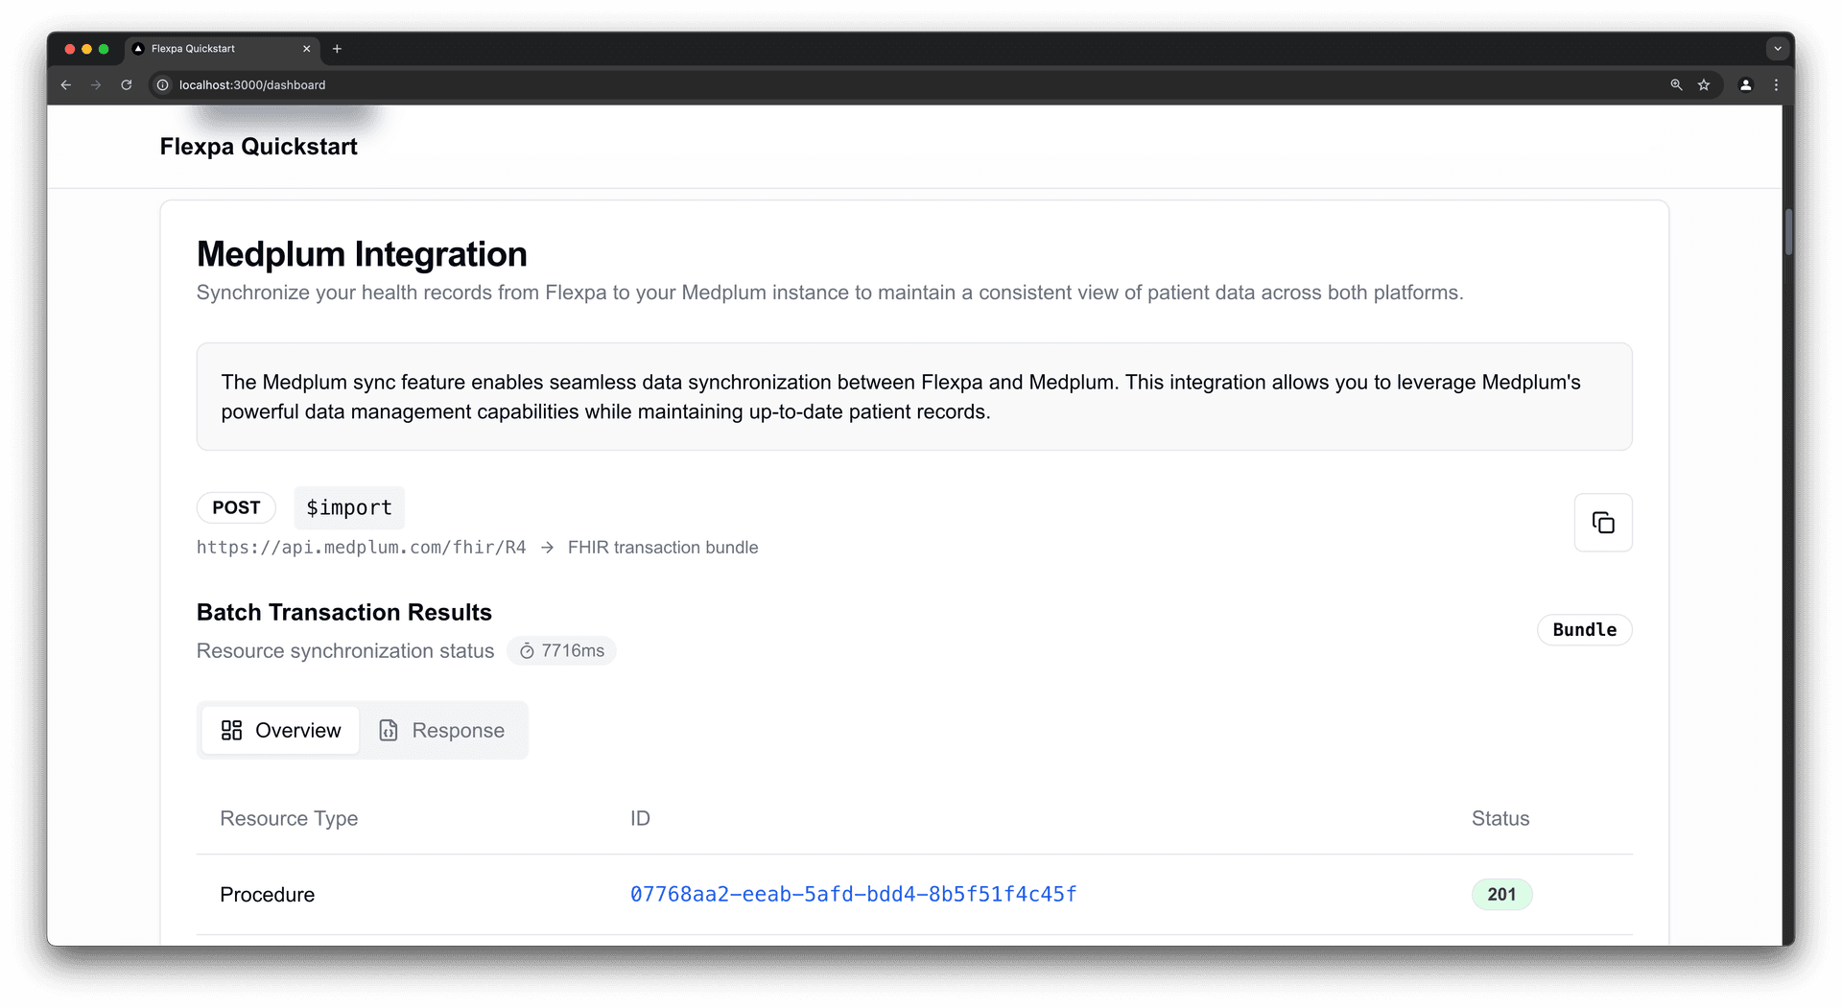Click the Bundle badge
The height and width of the screenshot is (1008, 1842).
click(x=1584, y=630)
